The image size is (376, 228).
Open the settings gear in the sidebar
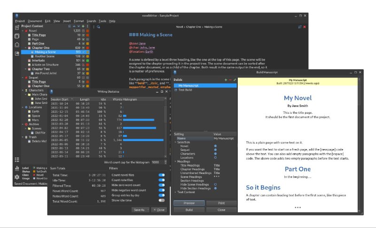tap(17, 177)
